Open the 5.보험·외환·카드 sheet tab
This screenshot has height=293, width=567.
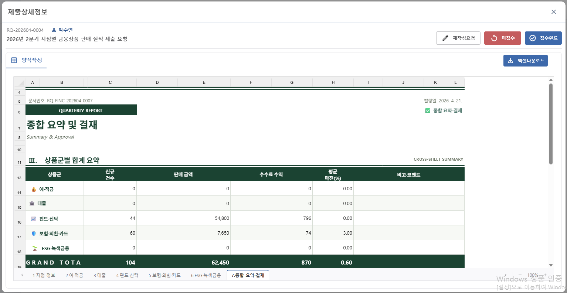165,275
